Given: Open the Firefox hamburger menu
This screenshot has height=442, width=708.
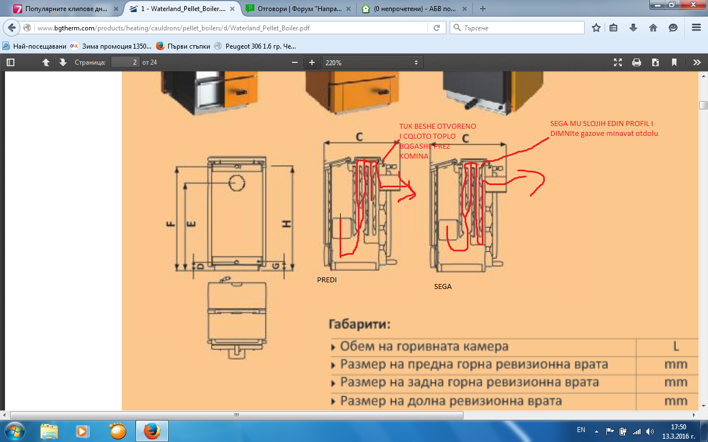Looking at the screenshot, I should (x=696, y=28).
